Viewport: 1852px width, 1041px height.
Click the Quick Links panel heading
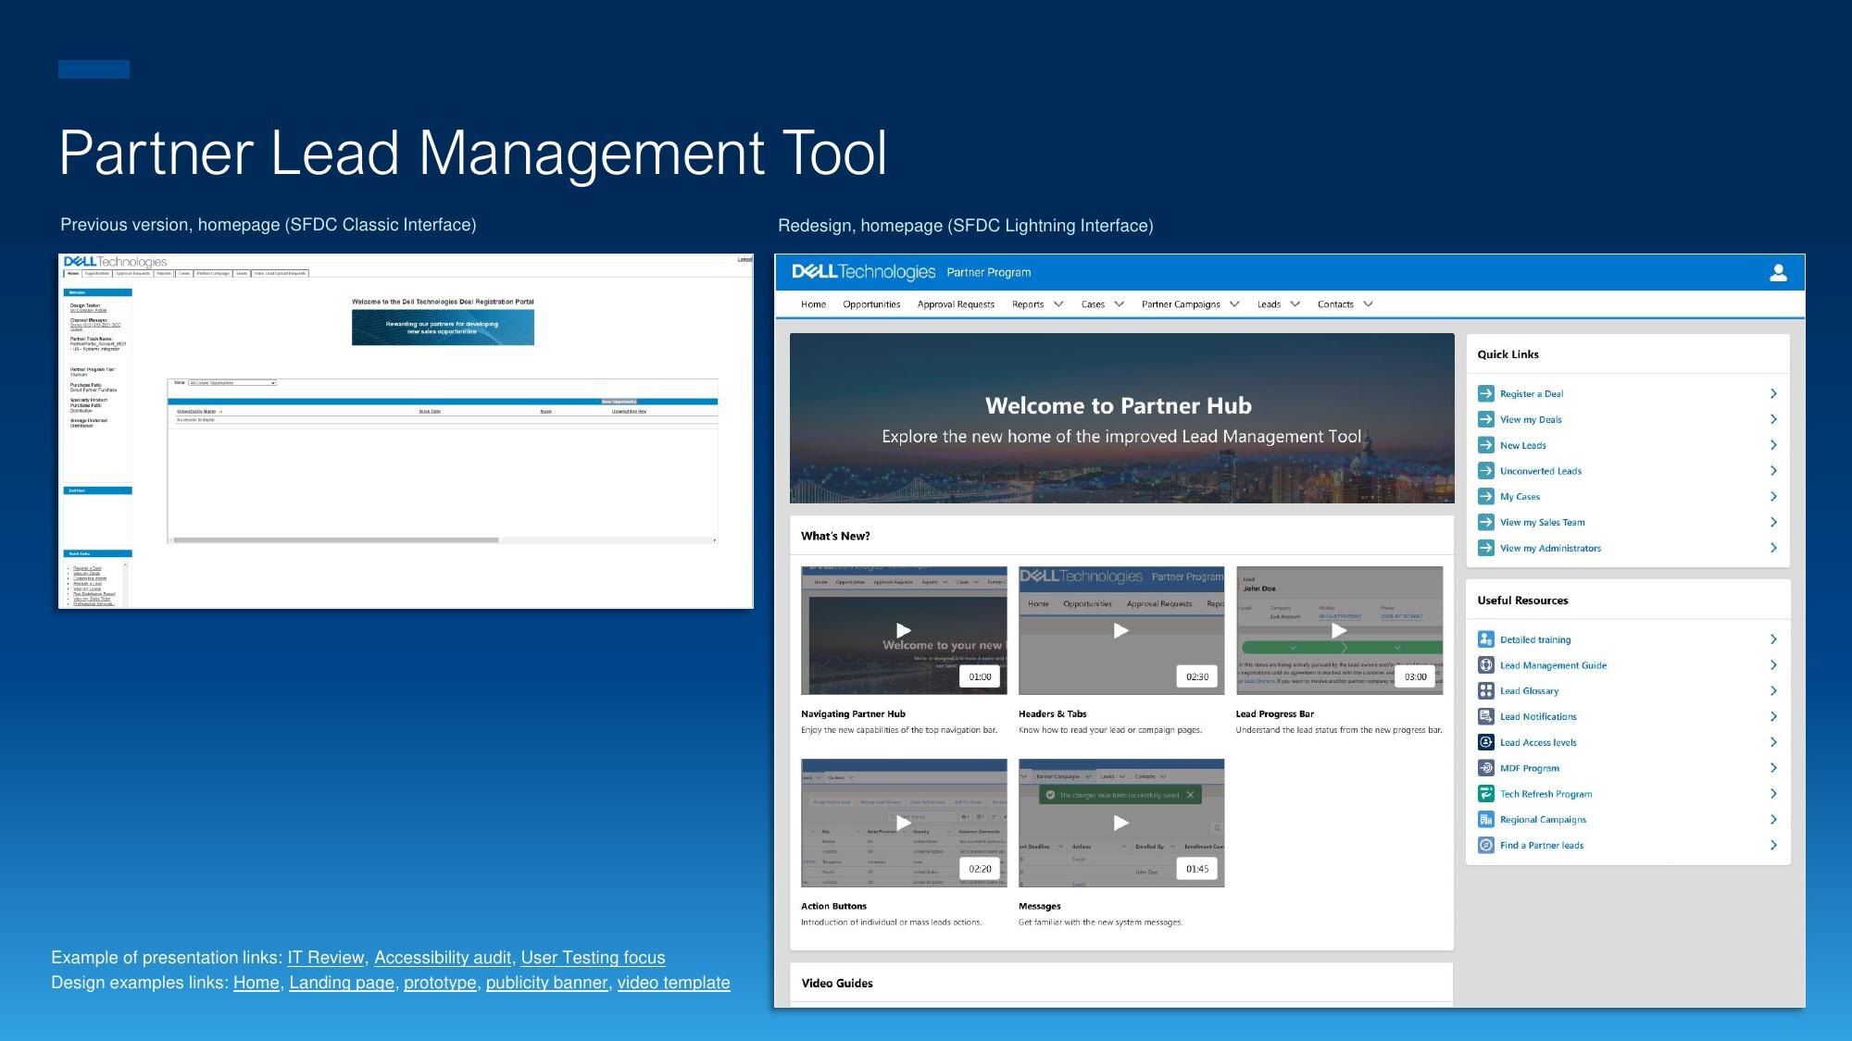point(1508,354)
